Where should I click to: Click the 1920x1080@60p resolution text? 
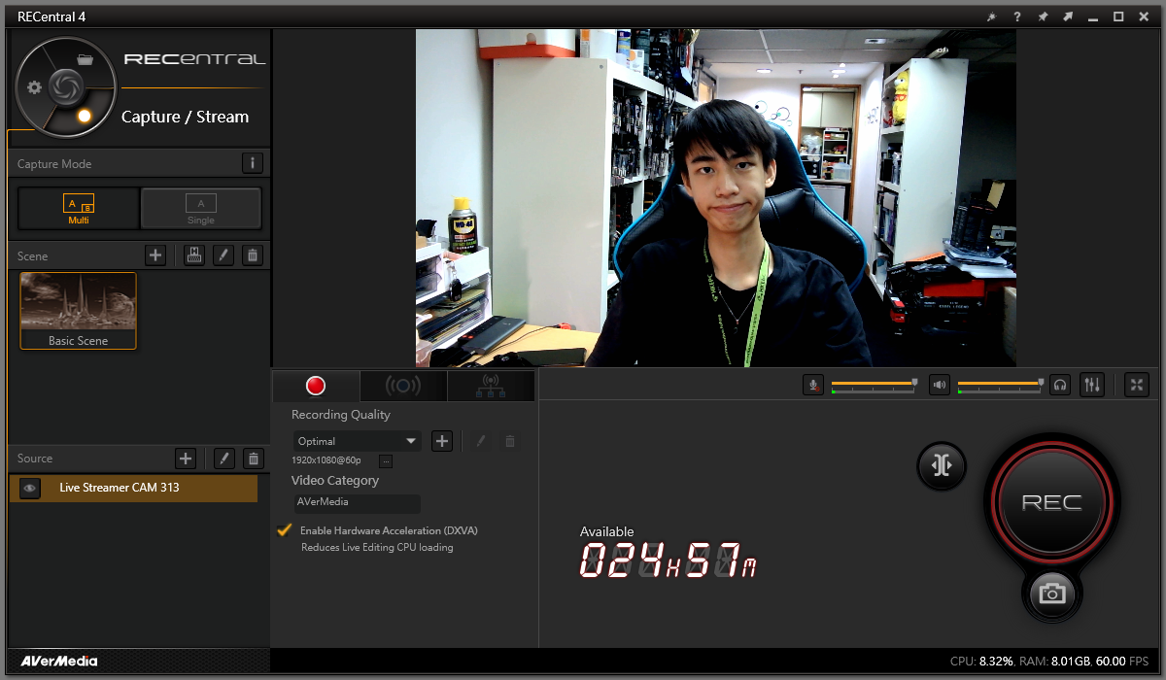click(326, 460)
